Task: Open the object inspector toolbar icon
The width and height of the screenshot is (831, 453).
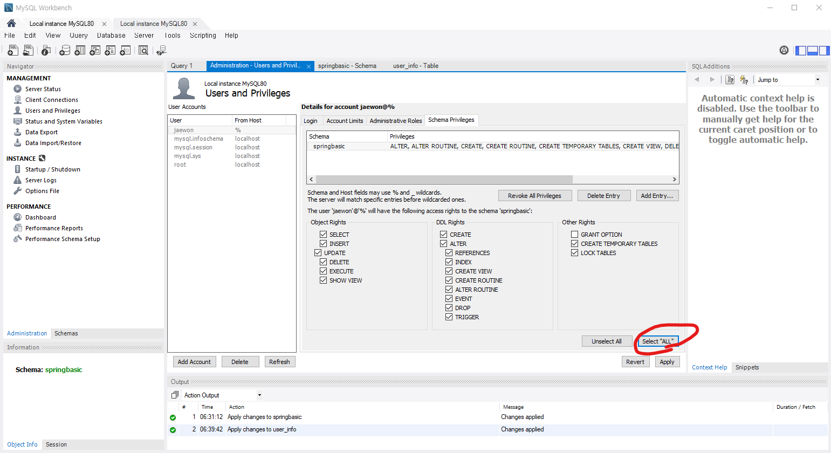Action: (46, 50)
